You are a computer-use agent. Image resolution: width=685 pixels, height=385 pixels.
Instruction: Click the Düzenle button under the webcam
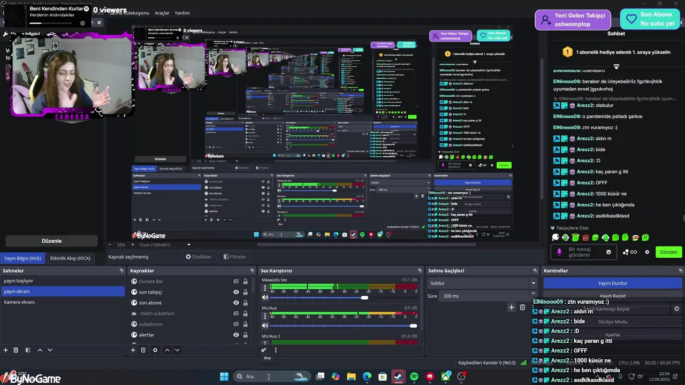(51, 241)
